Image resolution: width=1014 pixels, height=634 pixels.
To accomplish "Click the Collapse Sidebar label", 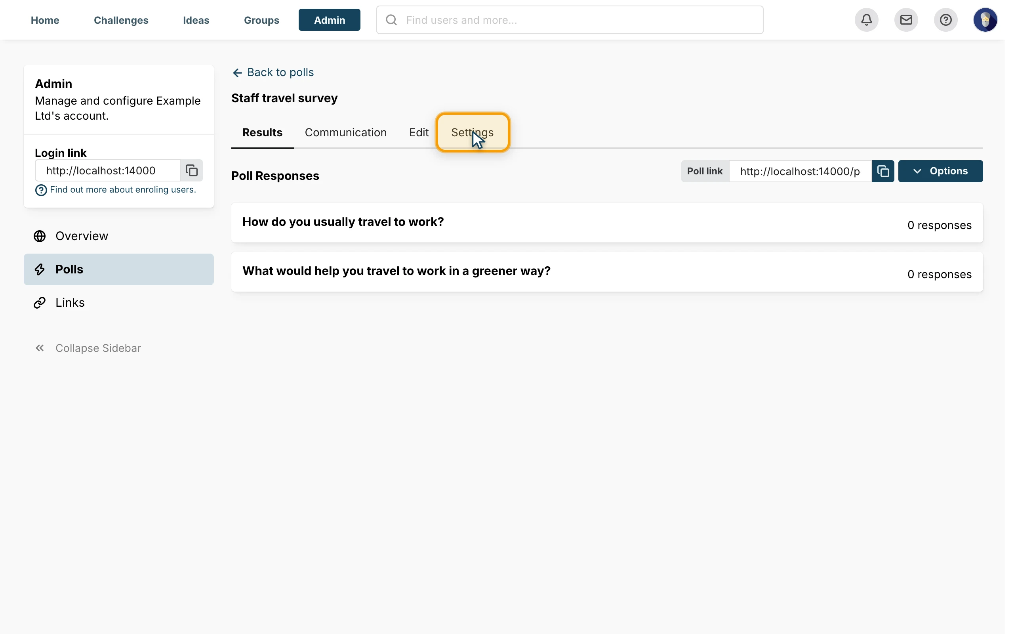I will tap(98, 348).
